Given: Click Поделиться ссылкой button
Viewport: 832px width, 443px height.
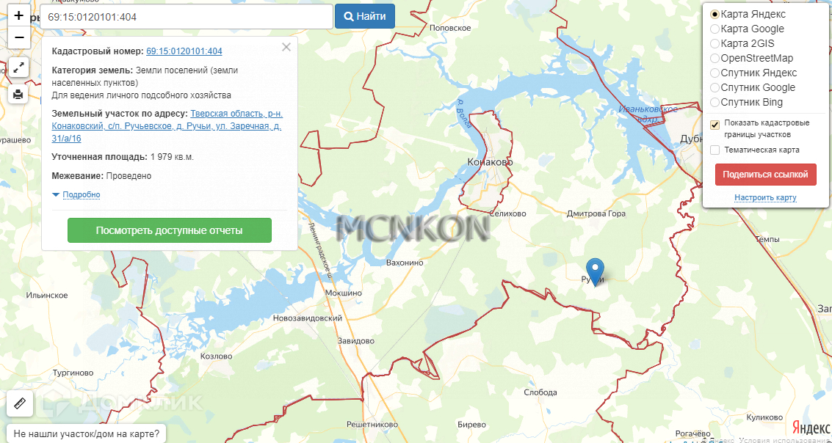Looking at the screenshot, I should tap(766, 175).
